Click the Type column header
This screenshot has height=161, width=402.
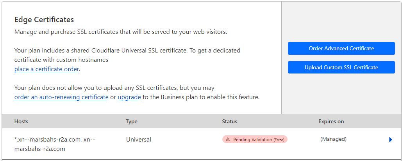click(x=132, y=121)
